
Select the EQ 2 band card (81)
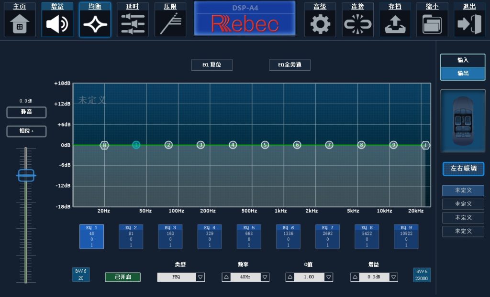(x=131, y=236)
